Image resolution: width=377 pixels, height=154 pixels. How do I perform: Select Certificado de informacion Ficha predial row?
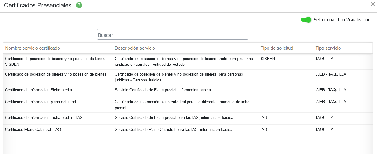39,90
